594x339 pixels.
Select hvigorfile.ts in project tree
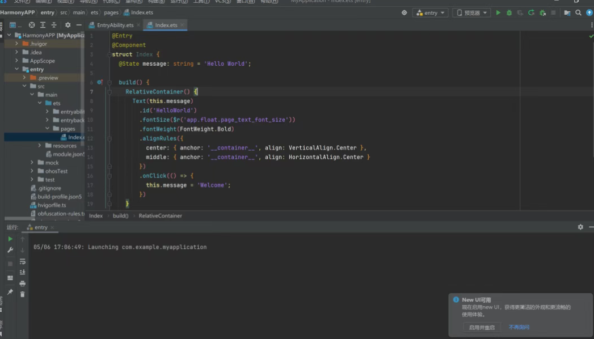[52, 205]
